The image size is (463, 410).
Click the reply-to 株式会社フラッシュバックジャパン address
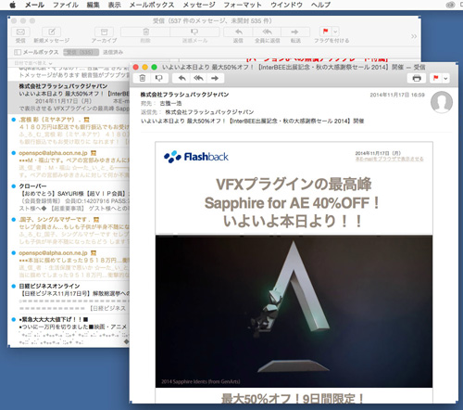209,112
